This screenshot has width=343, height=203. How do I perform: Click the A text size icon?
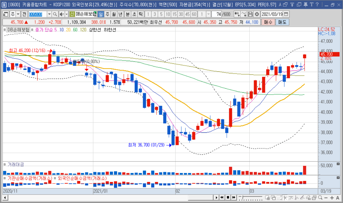pyautogui.click(x=337, y=198)
